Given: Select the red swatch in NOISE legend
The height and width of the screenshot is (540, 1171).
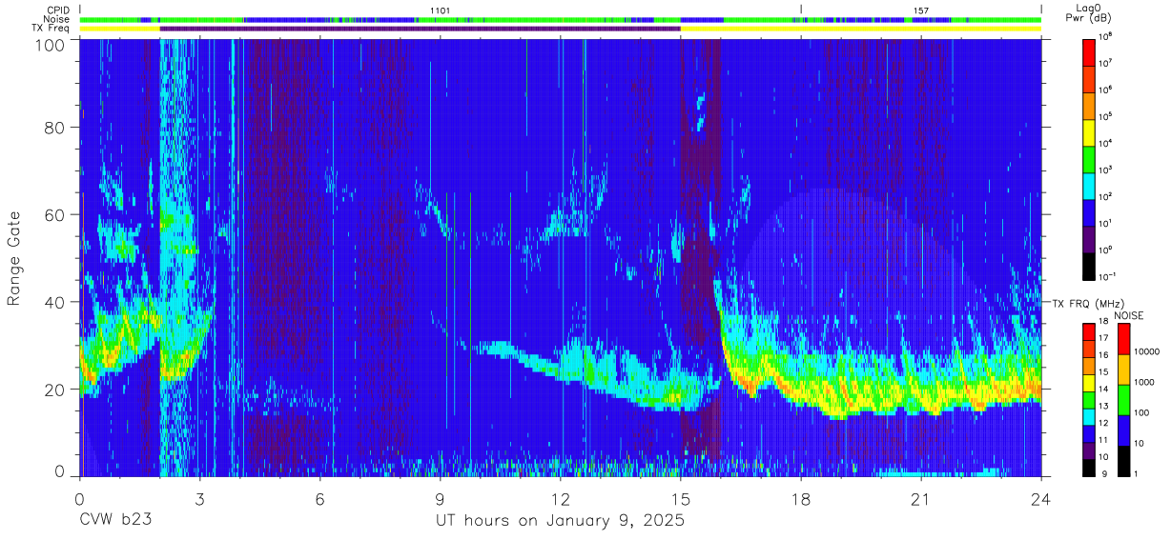Looking at the screenshot, I should (1124, 339).
